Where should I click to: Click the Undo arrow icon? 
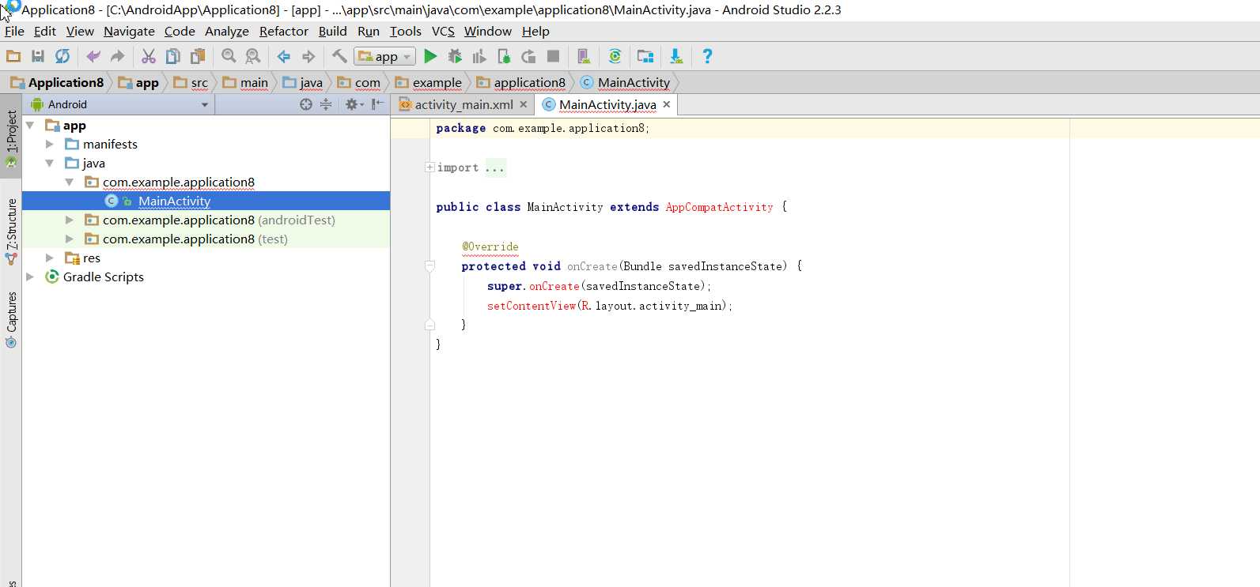(x=93, y=56)
